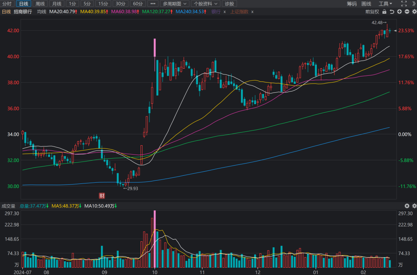This screenshot has width=417, height=275.
Task: Click the red 财 financial event marker
Action: coord(102,195)
